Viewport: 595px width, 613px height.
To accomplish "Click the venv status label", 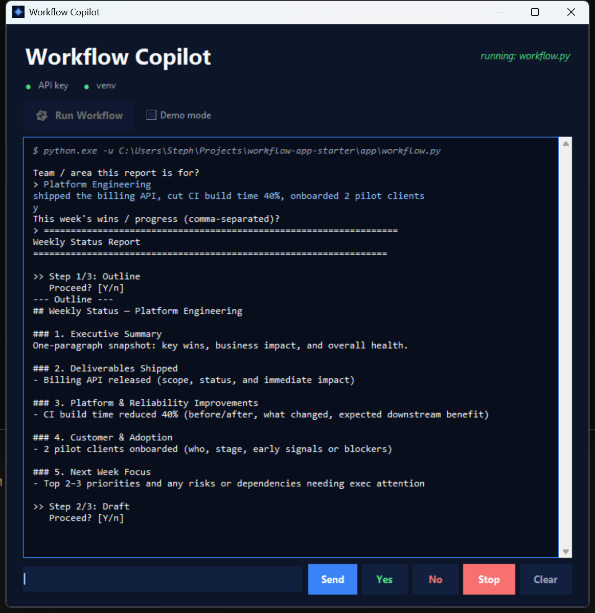I will point(106,85).
